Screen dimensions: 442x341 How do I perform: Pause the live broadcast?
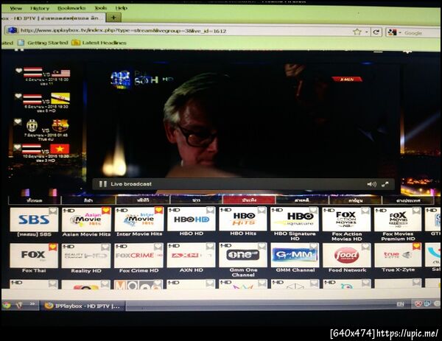103,184
